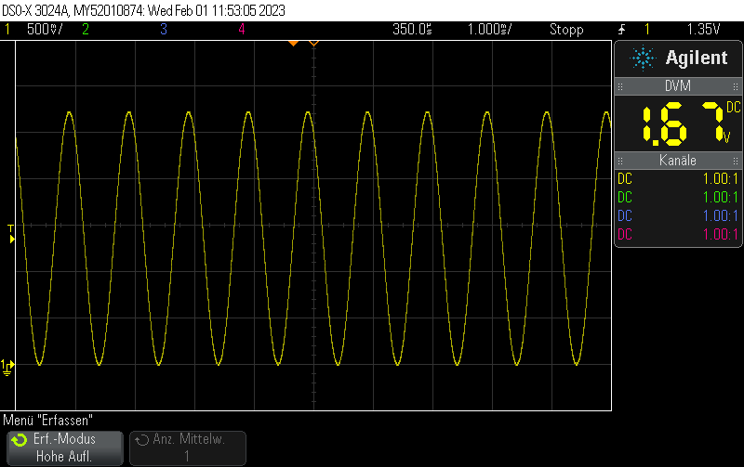This screenshot has width=744, height=467.
Task: Open the Kanäle panel header
Action: 678,161
